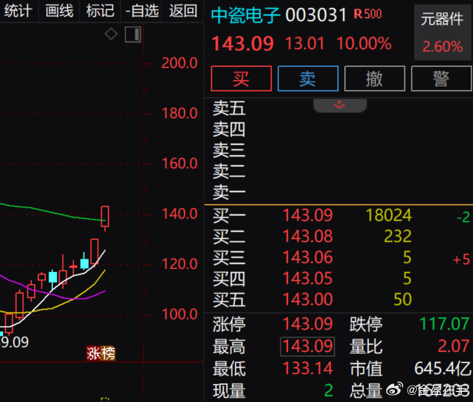Click the 撤 cancel order button
Image resolution: width=473 pixels, height=402 pixels.
375,79
